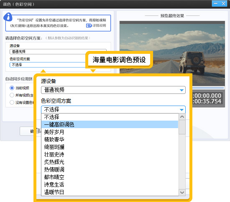Click the blue info icon

point(8,17)
